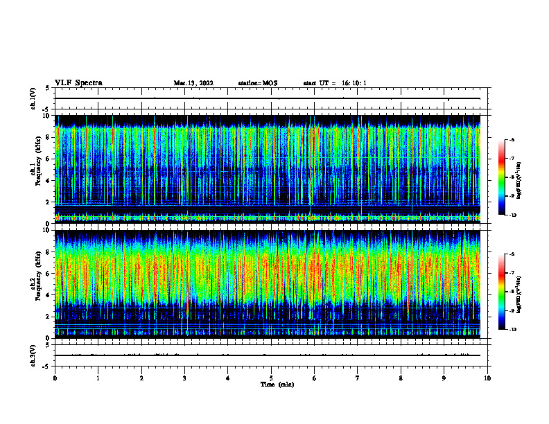Click the "VLF Spectra" plot title
The width and height of the screenshot is (549, 424).
[78, 83]
